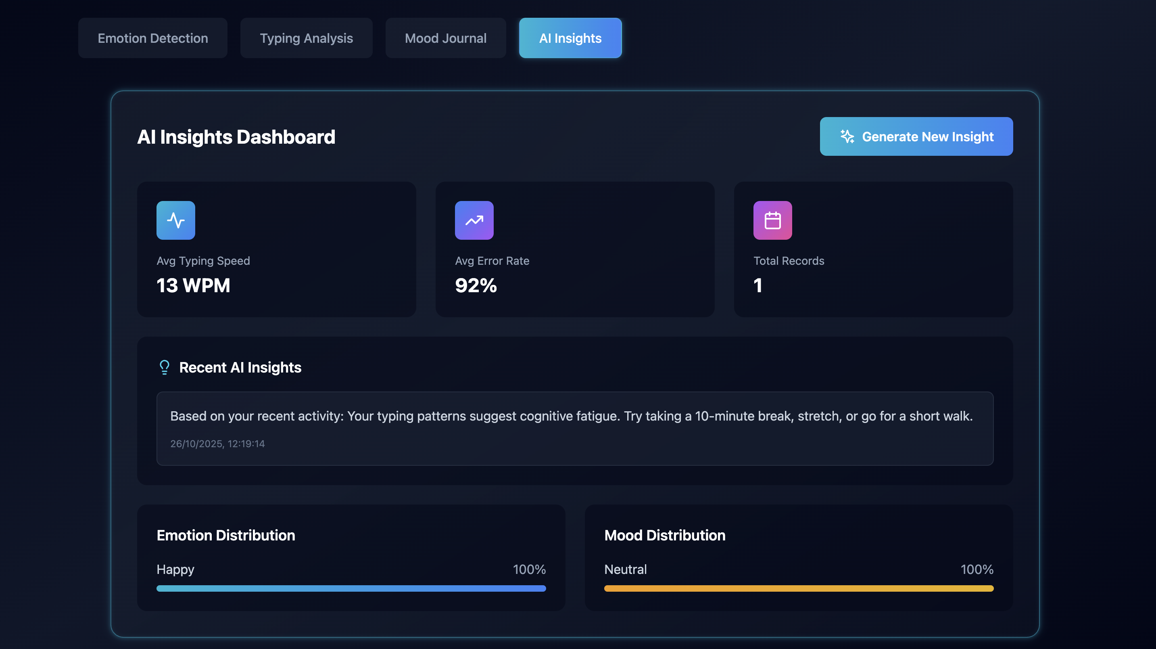Viewport: 1156px width, 649px height.
Task: Click the Mood Distribution heading
Action: pos(664,535)
